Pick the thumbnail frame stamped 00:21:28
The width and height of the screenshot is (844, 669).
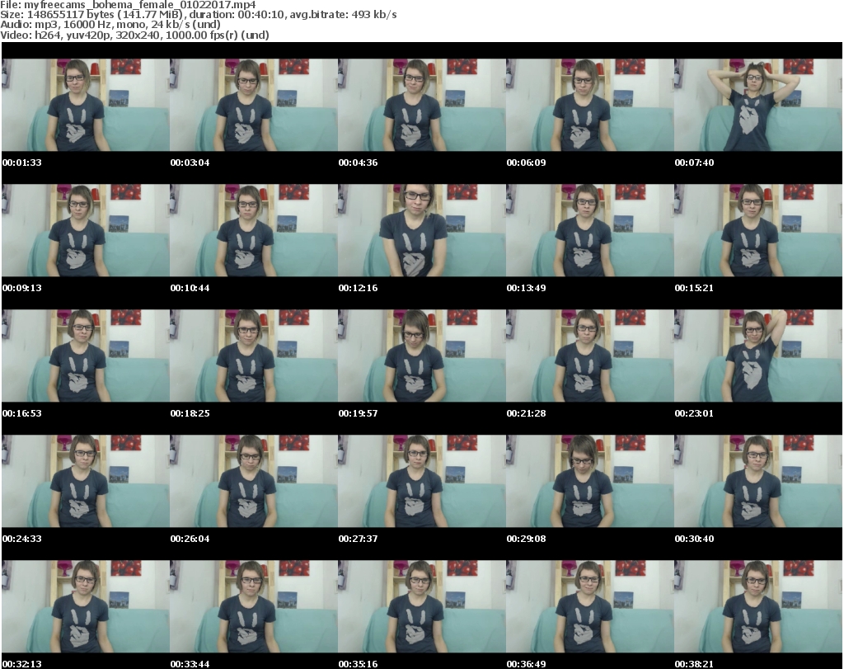[590, 356]
